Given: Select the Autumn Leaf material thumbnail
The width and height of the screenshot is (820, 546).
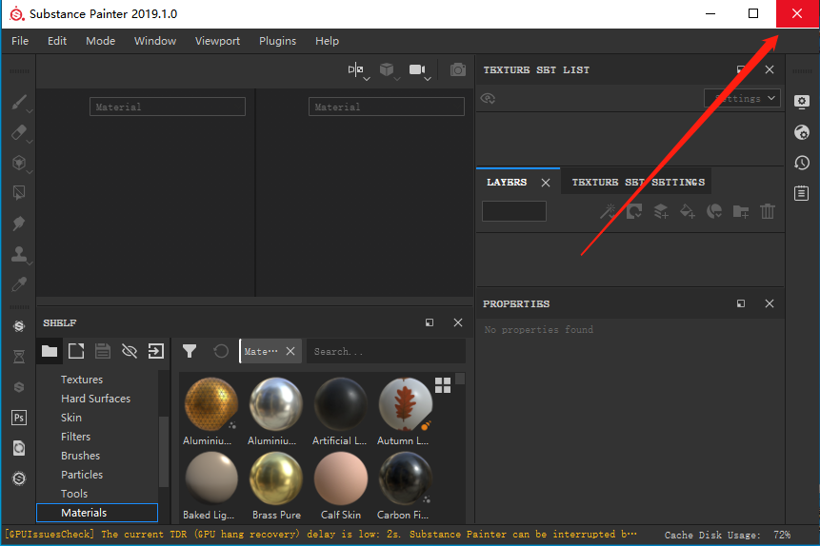Looking at the screenshot, I should pyautogui.click(x=405, y=404).
